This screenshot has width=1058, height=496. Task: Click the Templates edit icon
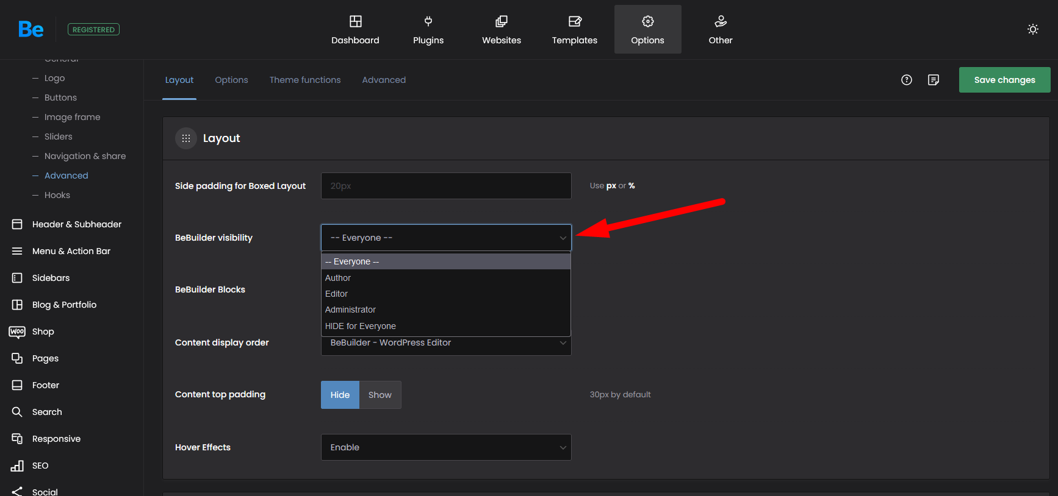575,21
